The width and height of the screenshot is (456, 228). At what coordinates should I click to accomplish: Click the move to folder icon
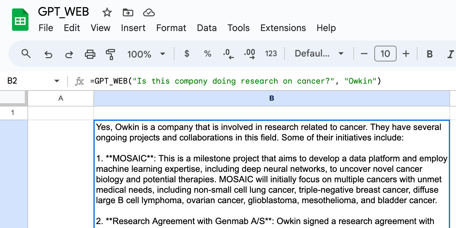coord(128,13)
